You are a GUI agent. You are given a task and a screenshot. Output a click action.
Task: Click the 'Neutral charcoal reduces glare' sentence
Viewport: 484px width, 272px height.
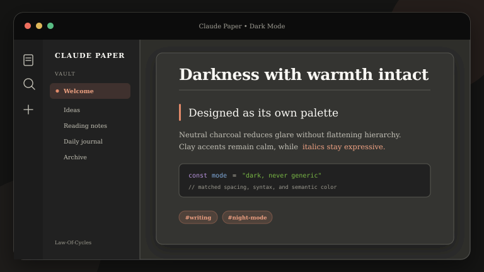pos(290,135)
